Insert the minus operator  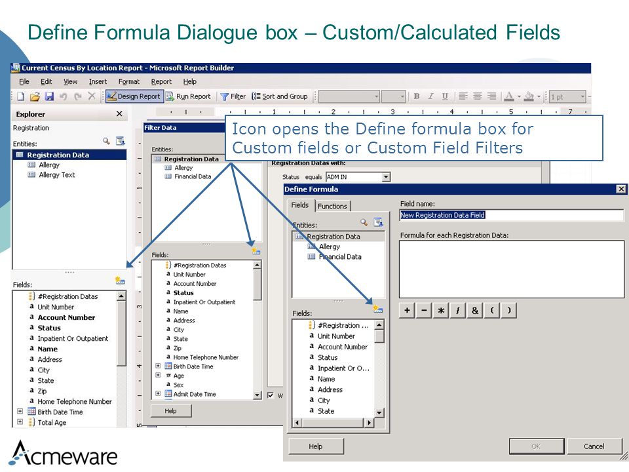click(x=424, y=310)
